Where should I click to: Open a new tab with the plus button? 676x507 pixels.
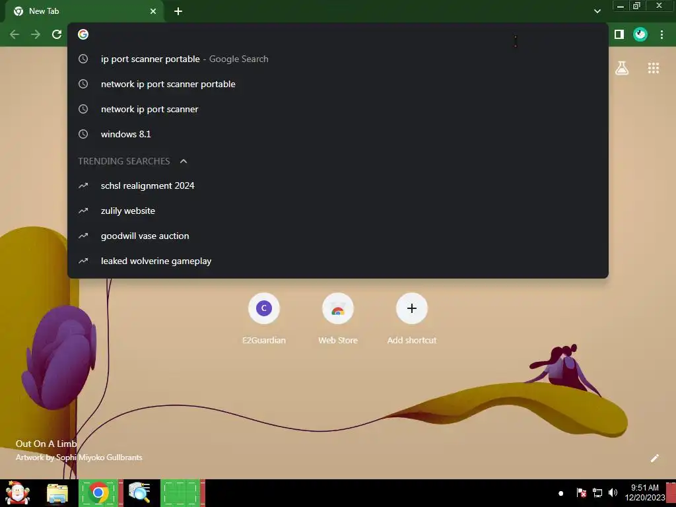(x=178, y=11)
